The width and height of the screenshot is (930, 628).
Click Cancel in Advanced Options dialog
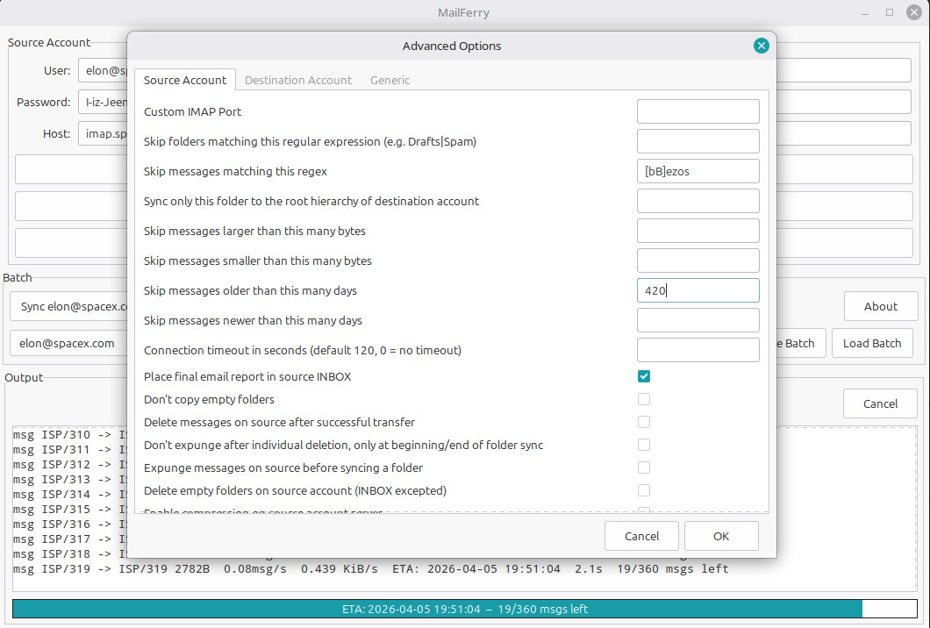[641, 536]
